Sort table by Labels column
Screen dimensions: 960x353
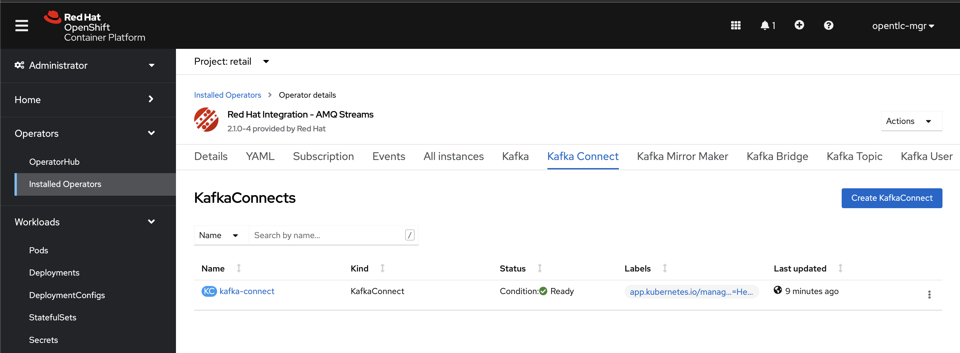[x=664, y=268]
